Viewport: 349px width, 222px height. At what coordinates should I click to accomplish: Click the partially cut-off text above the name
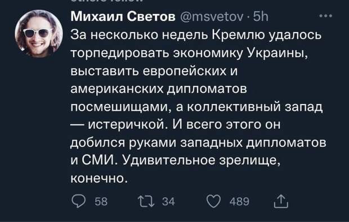pos(106,1)
